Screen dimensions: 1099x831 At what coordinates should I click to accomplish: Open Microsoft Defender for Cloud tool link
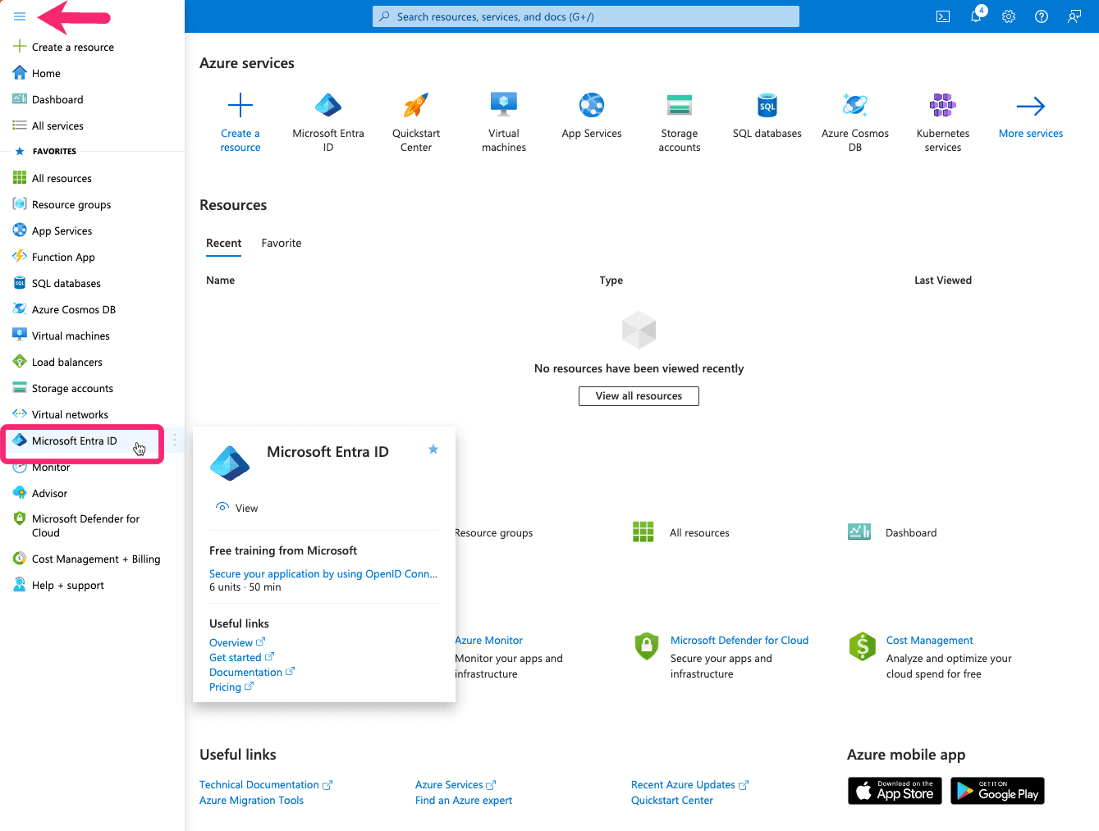740,640
